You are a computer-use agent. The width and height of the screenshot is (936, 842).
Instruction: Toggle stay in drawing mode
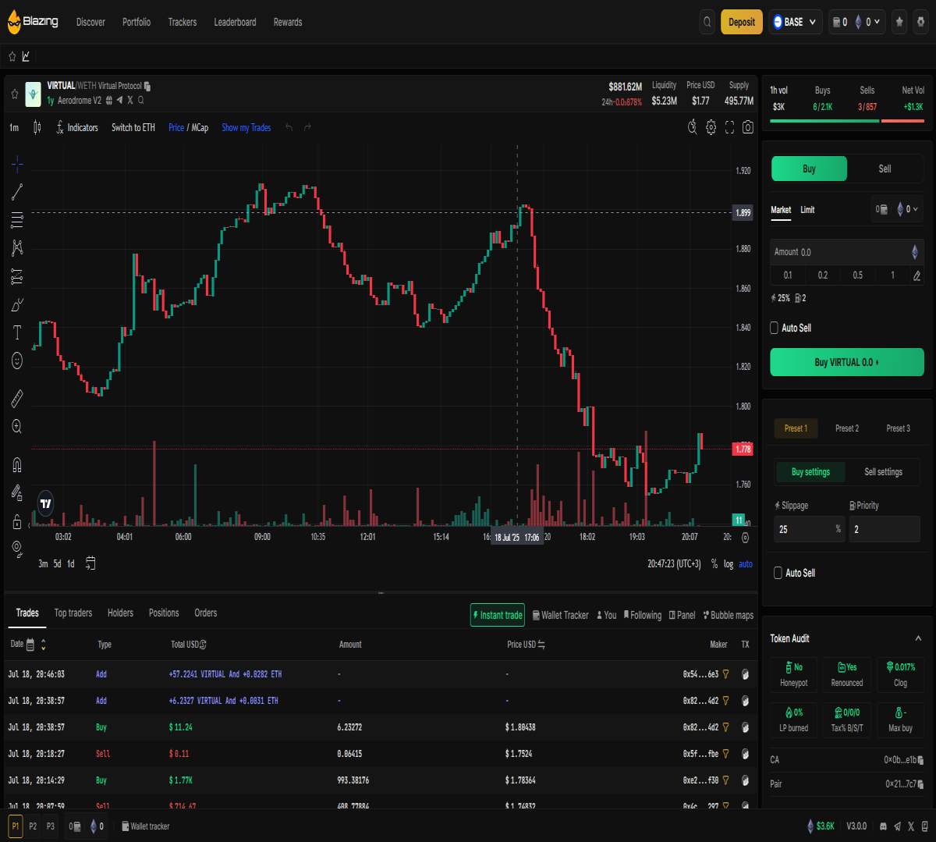[17, 492]
